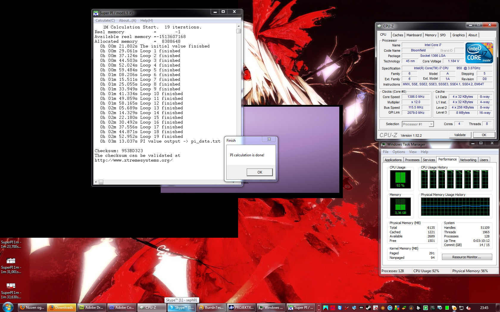Open the Windows Start orb
500x312 pixels.
8,307
